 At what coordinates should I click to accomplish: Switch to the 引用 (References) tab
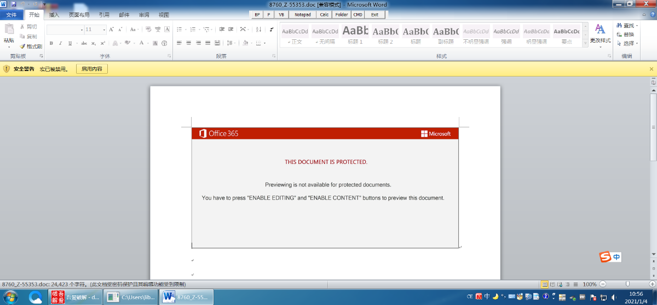[103, 15]
